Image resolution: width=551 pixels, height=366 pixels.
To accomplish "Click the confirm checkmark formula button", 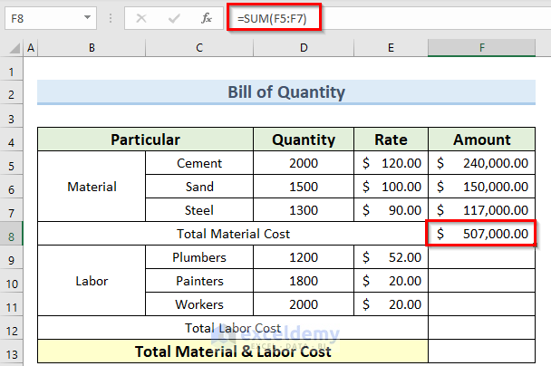I will click(174, 18).
